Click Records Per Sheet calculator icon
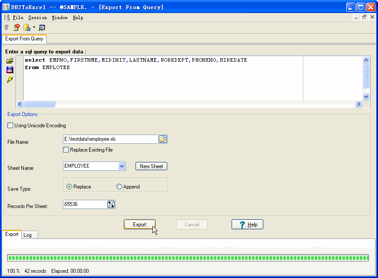 [111, 204]
